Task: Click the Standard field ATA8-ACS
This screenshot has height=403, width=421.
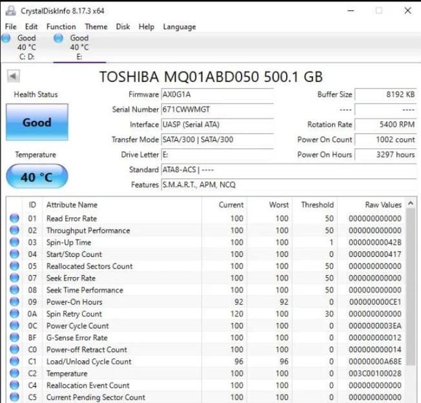Action: pyautogui.click(x=289, y=170)
